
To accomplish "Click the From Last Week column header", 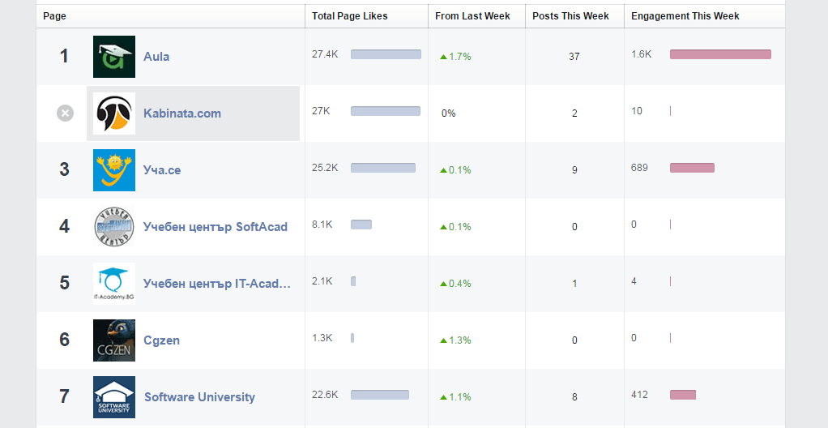I will [x=472, y=16].
